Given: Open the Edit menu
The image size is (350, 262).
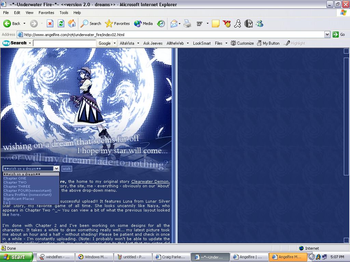Looking at the screenshot, I should point(17,13).
